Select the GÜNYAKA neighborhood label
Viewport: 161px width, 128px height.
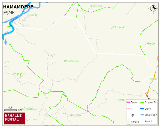pos(76,116)
